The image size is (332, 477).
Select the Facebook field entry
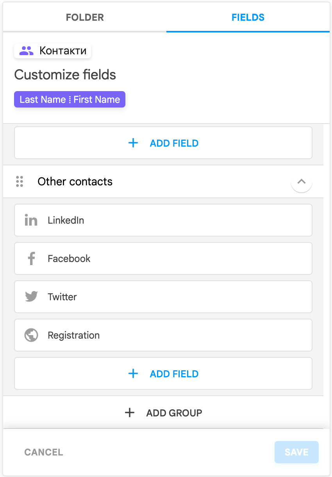(x=163, y=258)
